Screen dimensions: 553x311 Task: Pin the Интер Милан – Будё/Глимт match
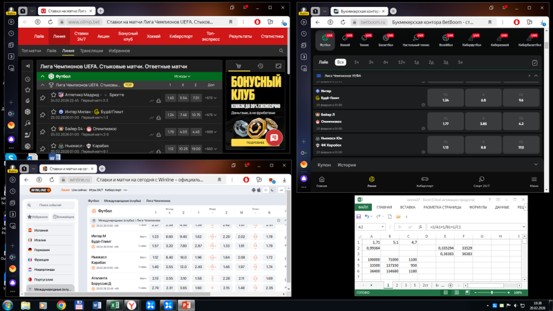point(42,113)
